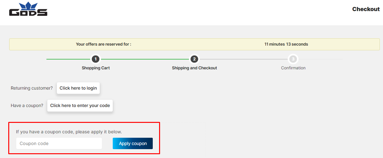Click 'Click here to enter your code'

coord(80,106)
